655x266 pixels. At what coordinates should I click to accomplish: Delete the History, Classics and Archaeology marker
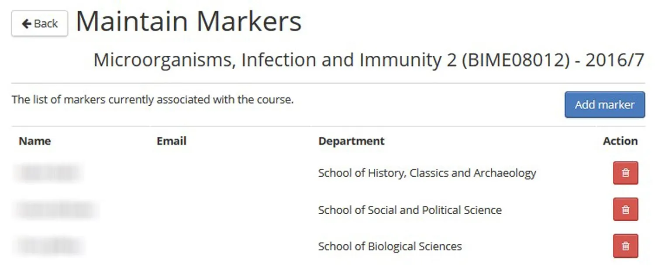(x=625, y=173)
